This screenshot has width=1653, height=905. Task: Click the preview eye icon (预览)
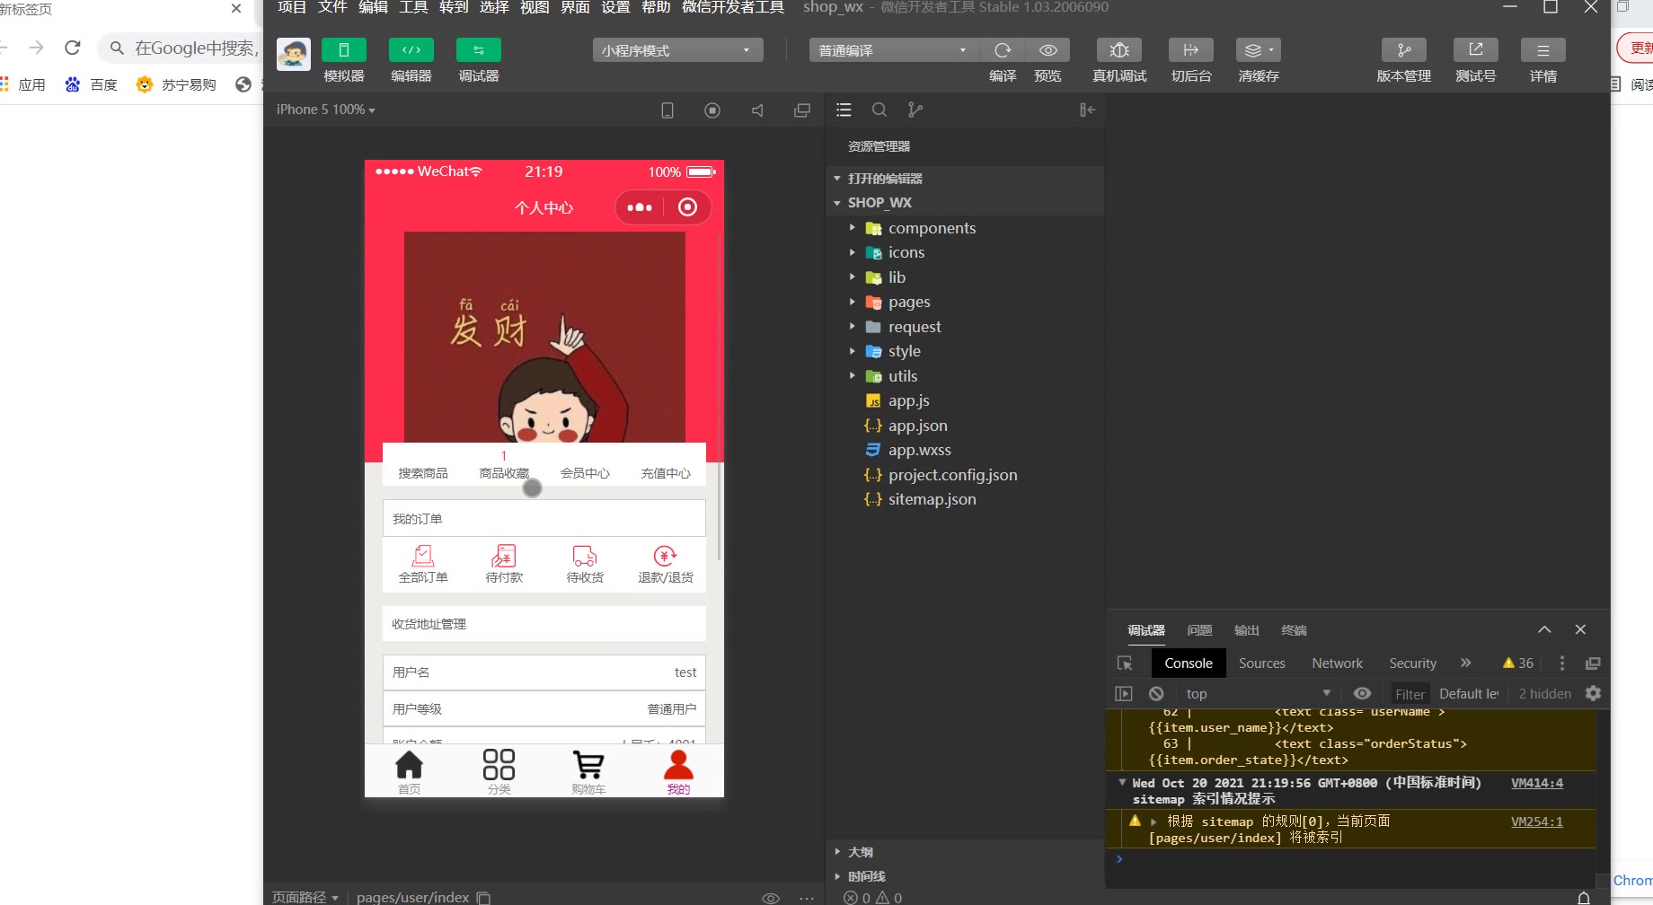tap(1047, 51)
